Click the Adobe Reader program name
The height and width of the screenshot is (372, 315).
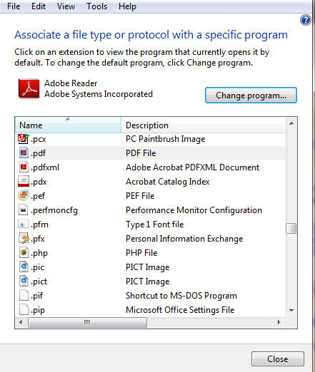tap(71, 83)
